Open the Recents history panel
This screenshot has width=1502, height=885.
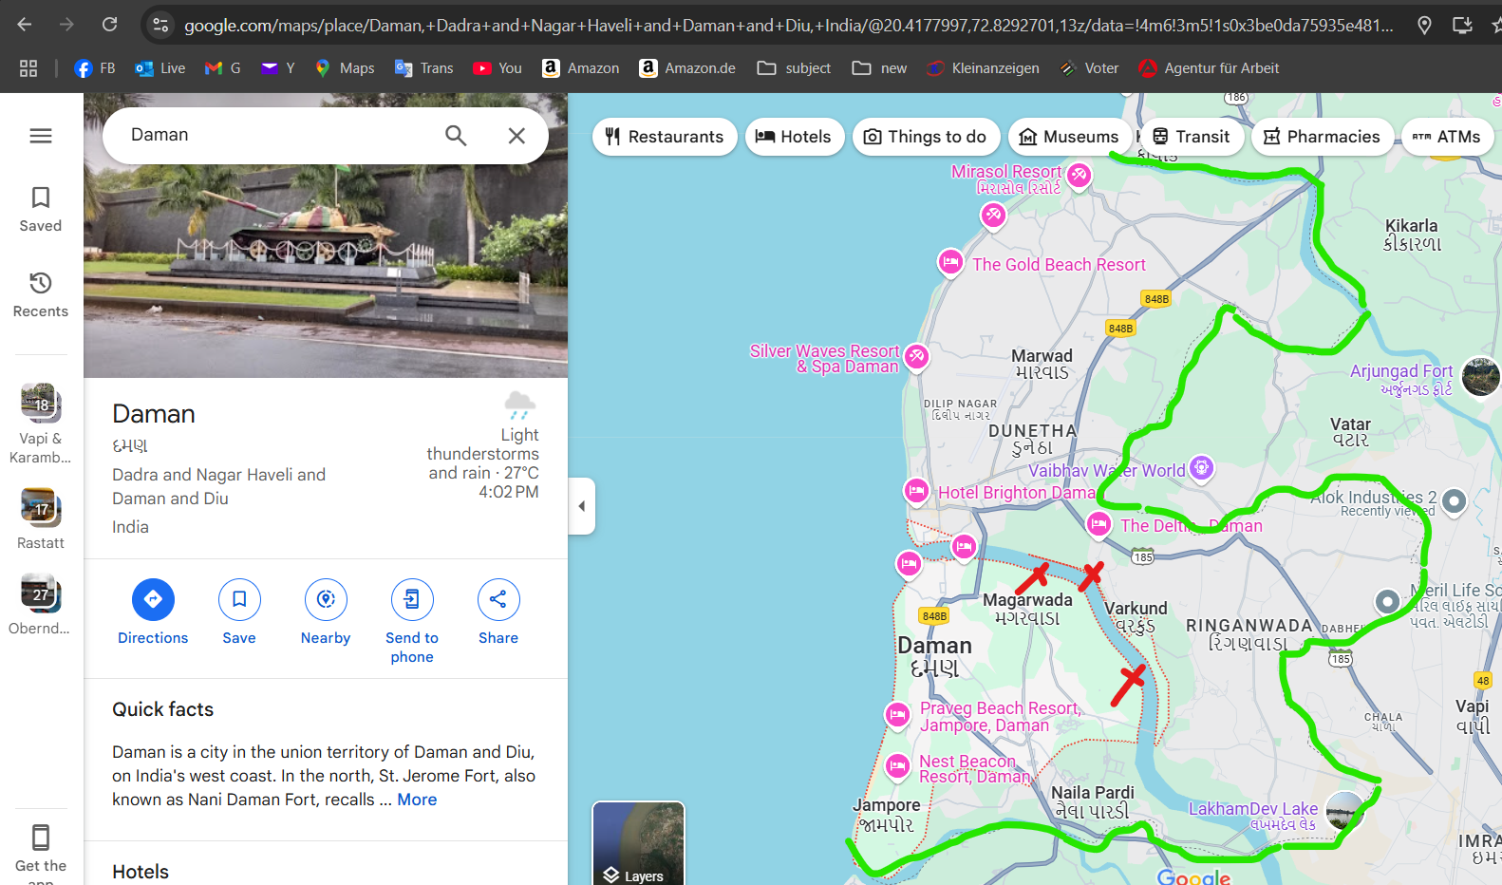pyautogui.click(x=41, y=294)
